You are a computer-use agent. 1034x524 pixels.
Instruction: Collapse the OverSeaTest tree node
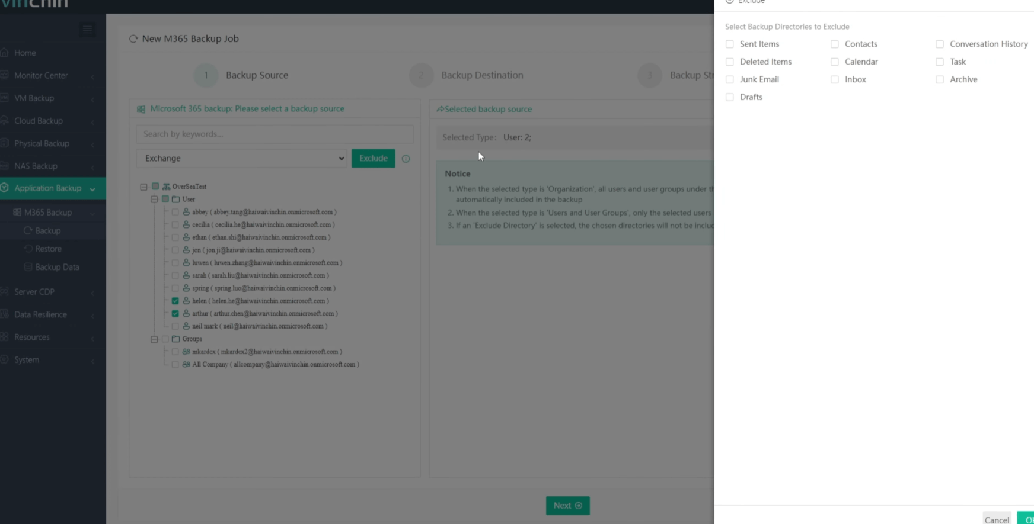(x=143, y=187)
